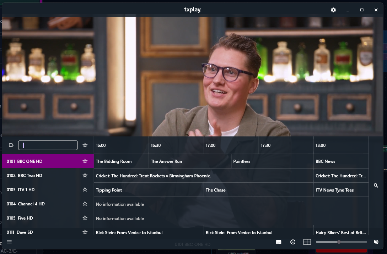The image size is (387, 254).
Task: Click Five HD No information available row
Action: (x=231, y=218)
